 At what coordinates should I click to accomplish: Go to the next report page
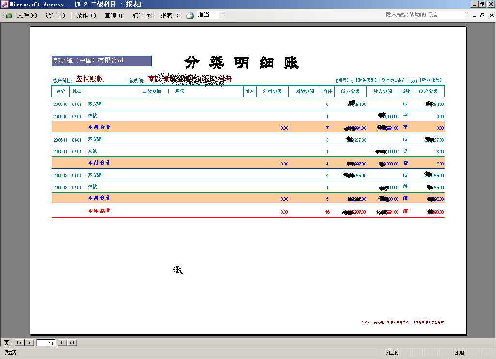pyautogui.click(x=62, y=343)
